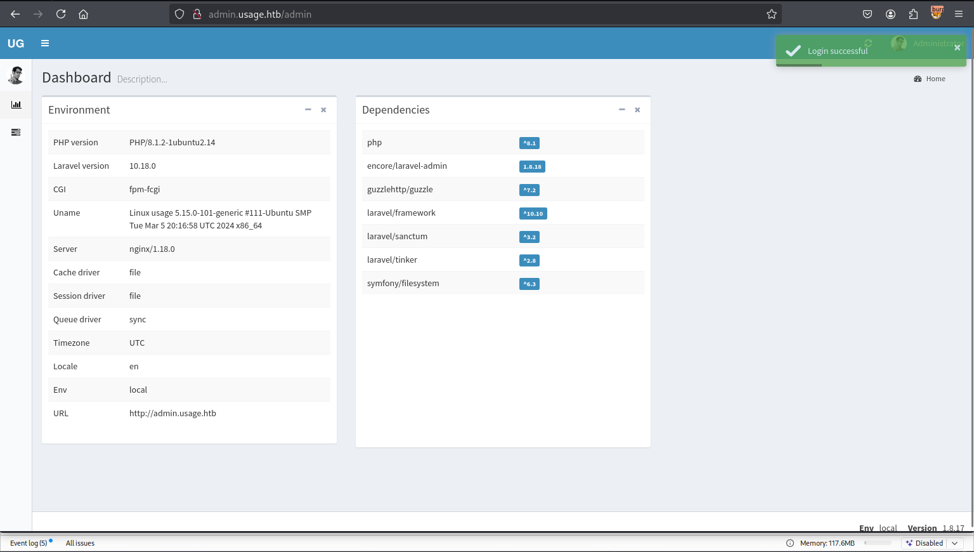Open the Firefox account icon
This screenshot has height=552, width=974.
(890, 14)
